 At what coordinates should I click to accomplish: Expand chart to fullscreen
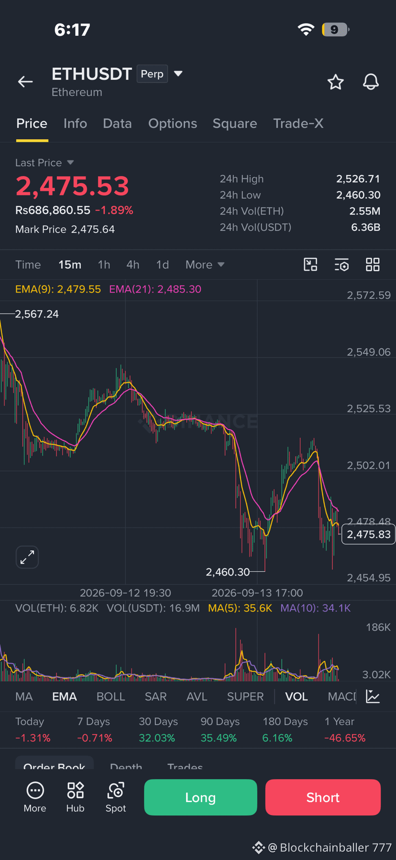pos(27,557)
